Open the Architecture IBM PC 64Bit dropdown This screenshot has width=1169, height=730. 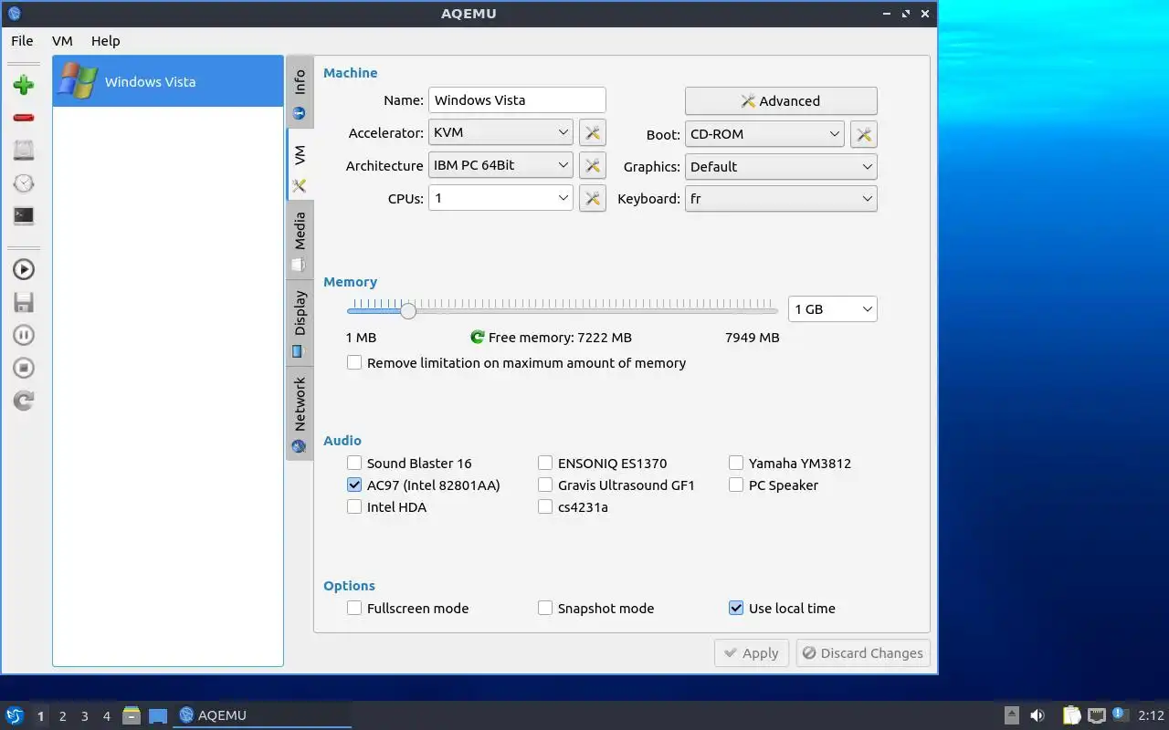click(500, 165)
